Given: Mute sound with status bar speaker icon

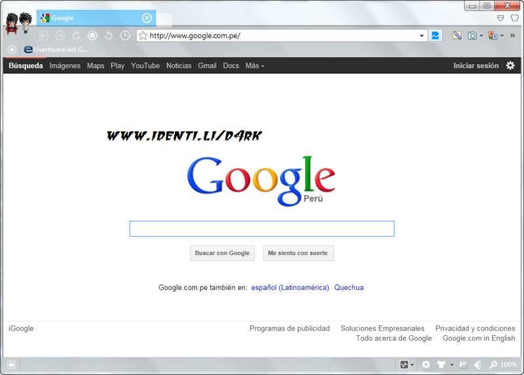Looking at the screenshot, I should coord(478,365).
